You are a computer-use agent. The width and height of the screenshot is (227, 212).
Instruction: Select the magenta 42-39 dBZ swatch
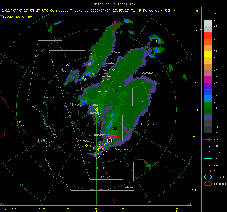[x=208, y=80]
